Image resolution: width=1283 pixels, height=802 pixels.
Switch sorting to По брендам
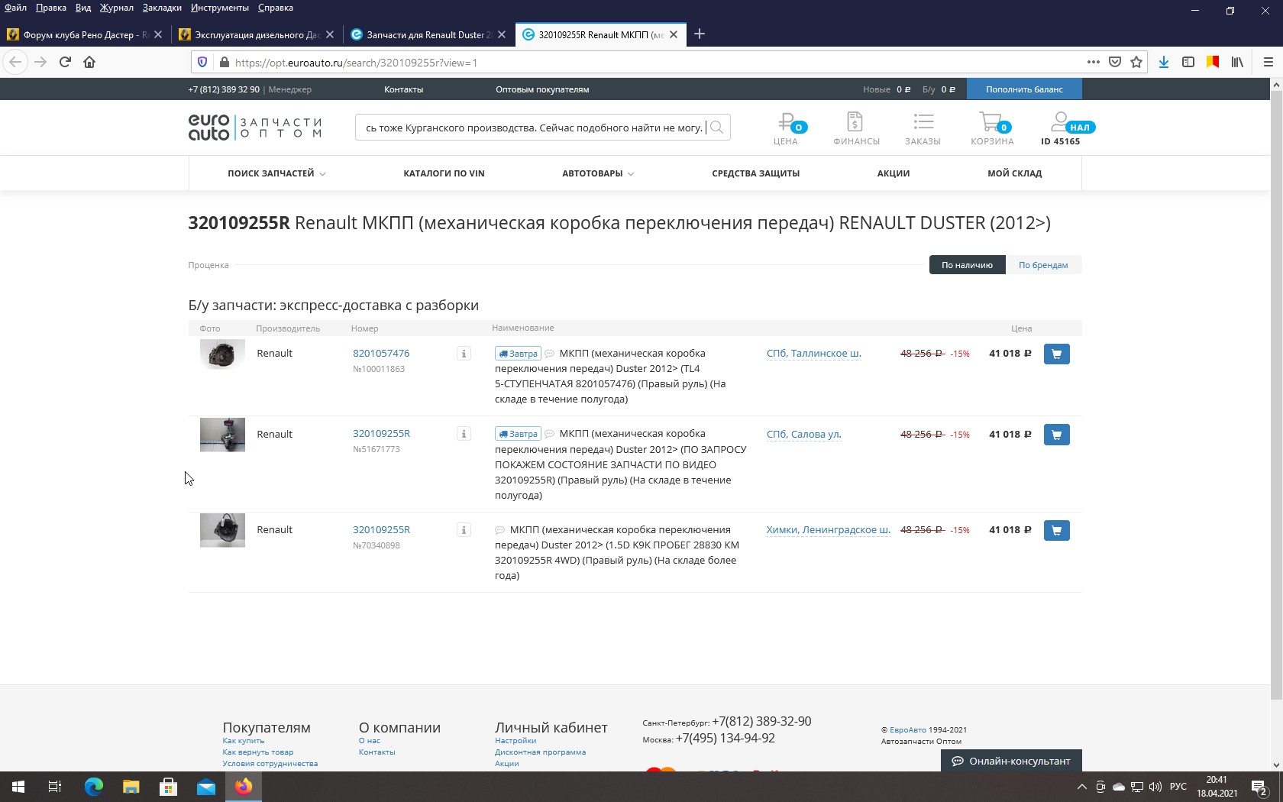pos(1043,265)
